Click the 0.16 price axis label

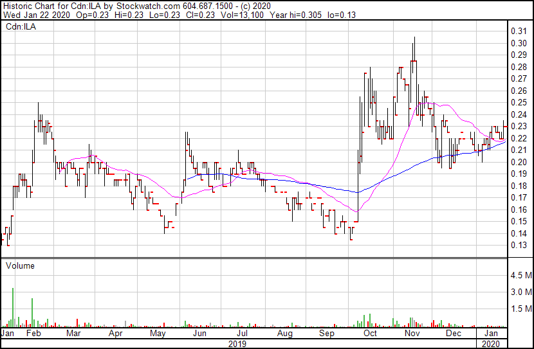click(519, 210)
